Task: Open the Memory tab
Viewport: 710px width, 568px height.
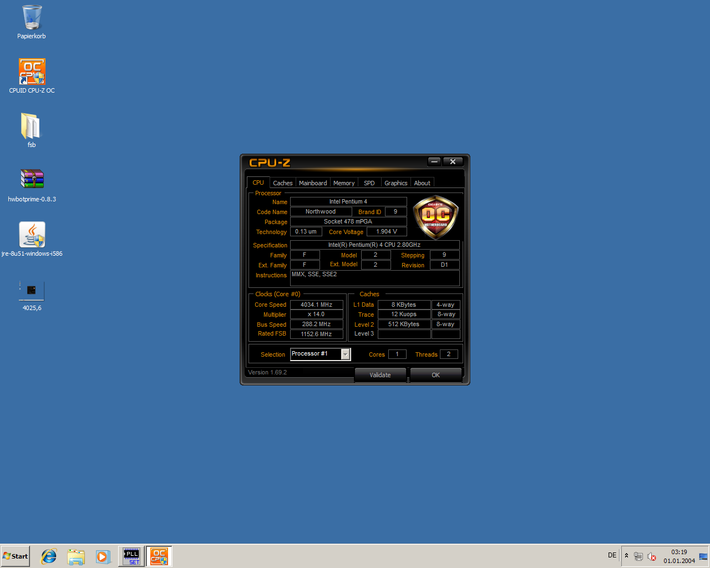Action: pos(344,183)
